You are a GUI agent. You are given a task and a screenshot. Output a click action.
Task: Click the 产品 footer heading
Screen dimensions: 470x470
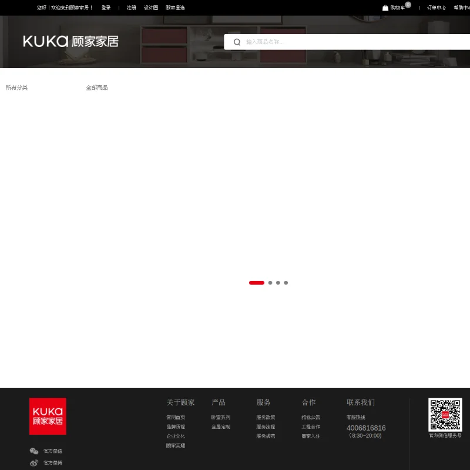pos(219,402)
